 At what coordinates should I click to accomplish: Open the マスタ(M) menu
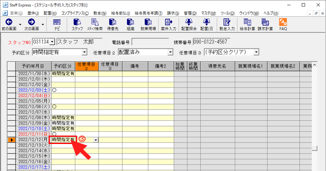(208, 13)
